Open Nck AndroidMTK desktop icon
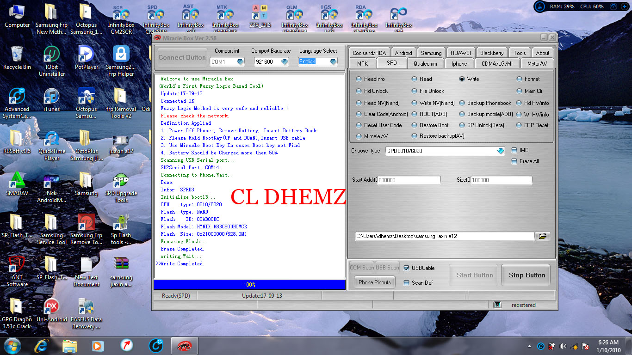The width and height of the screenshot is (632, 355). [51, 188]
